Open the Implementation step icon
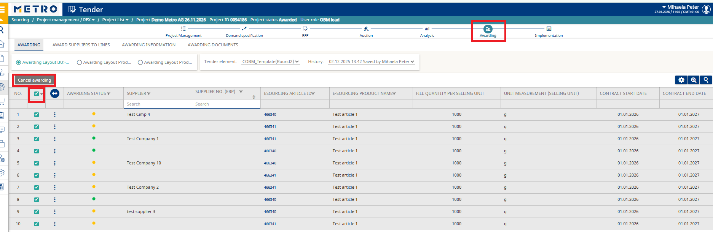 pos(549,29)
